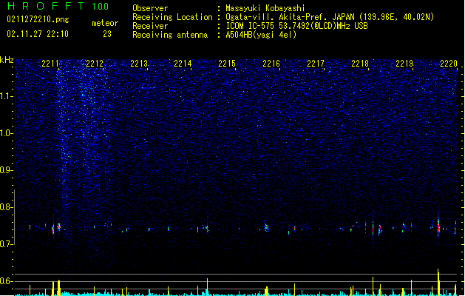This screenshot has width=465, height=296.
Task: Click the 2217 time marker
Action: tap(316, 64)
